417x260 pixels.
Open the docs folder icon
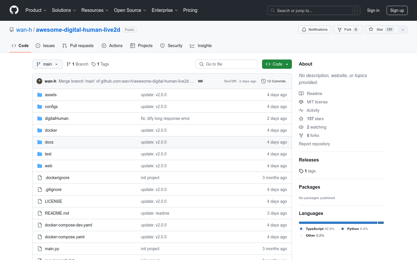click(40, 142)
